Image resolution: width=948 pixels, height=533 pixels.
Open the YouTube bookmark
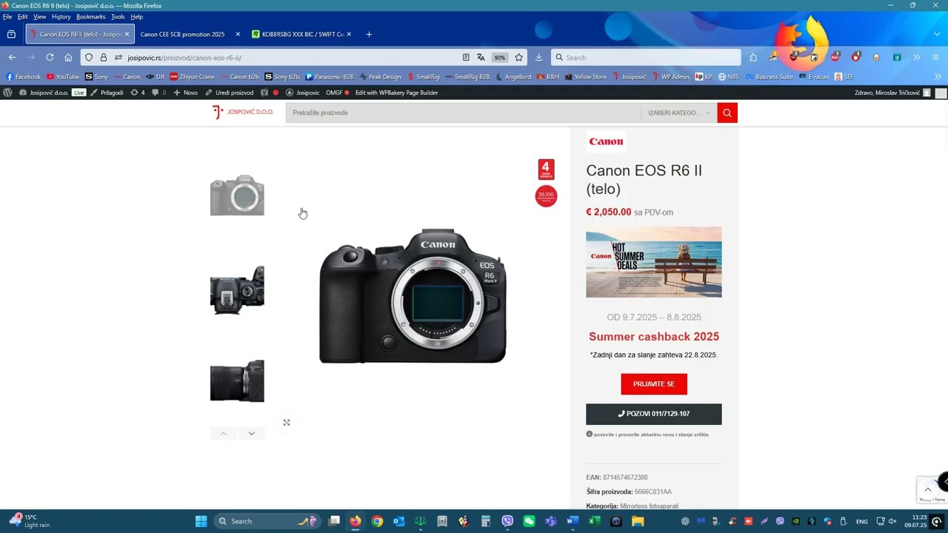(62, 76)
